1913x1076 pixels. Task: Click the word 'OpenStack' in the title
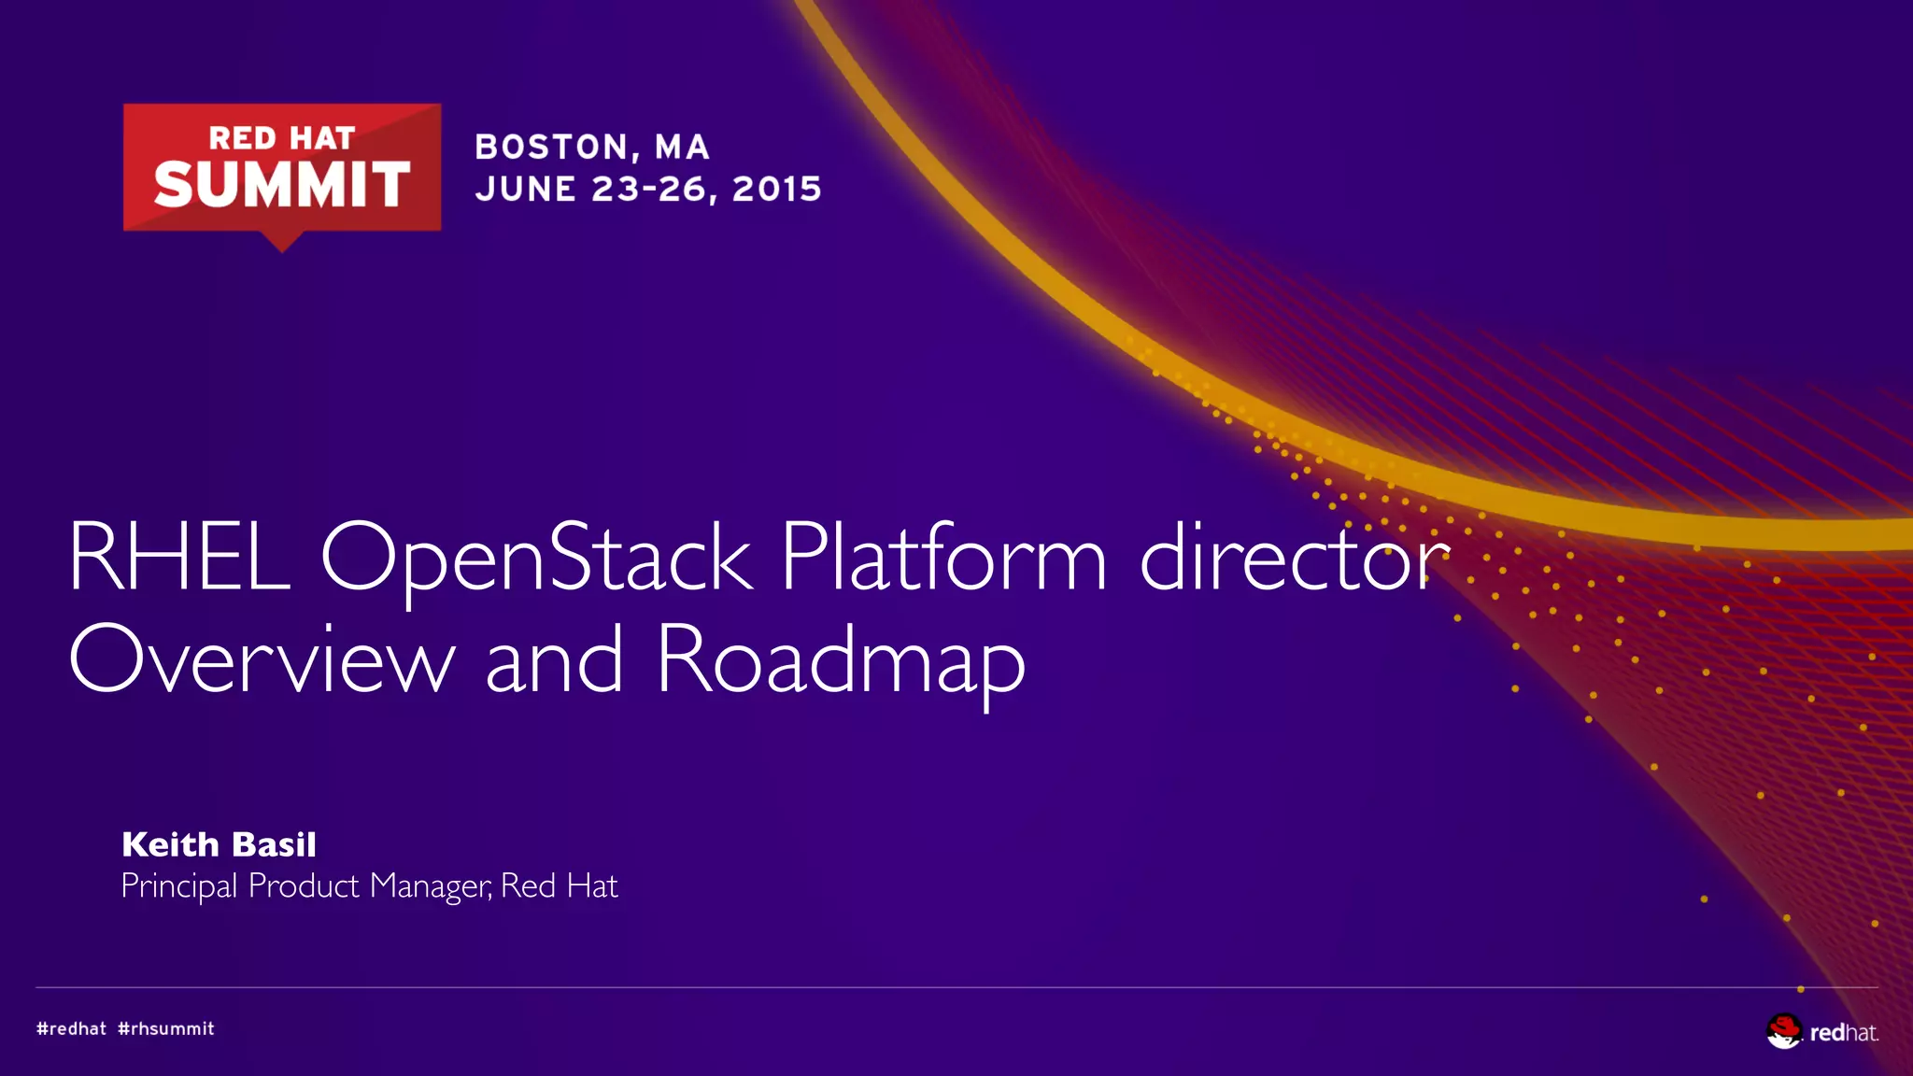coord(535,558)
